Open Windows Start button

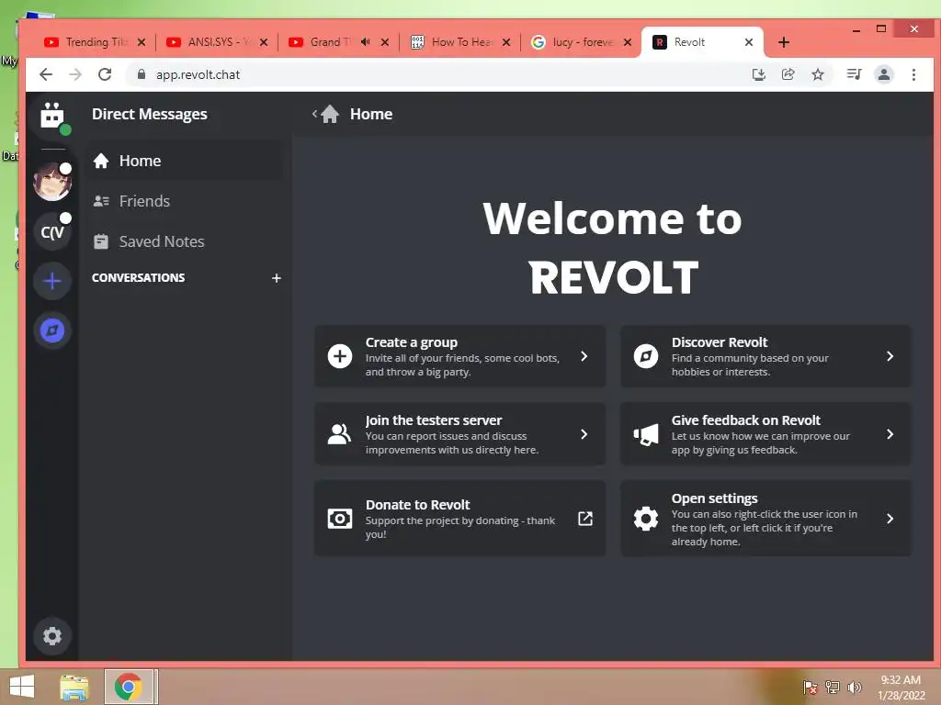(22, 687)
